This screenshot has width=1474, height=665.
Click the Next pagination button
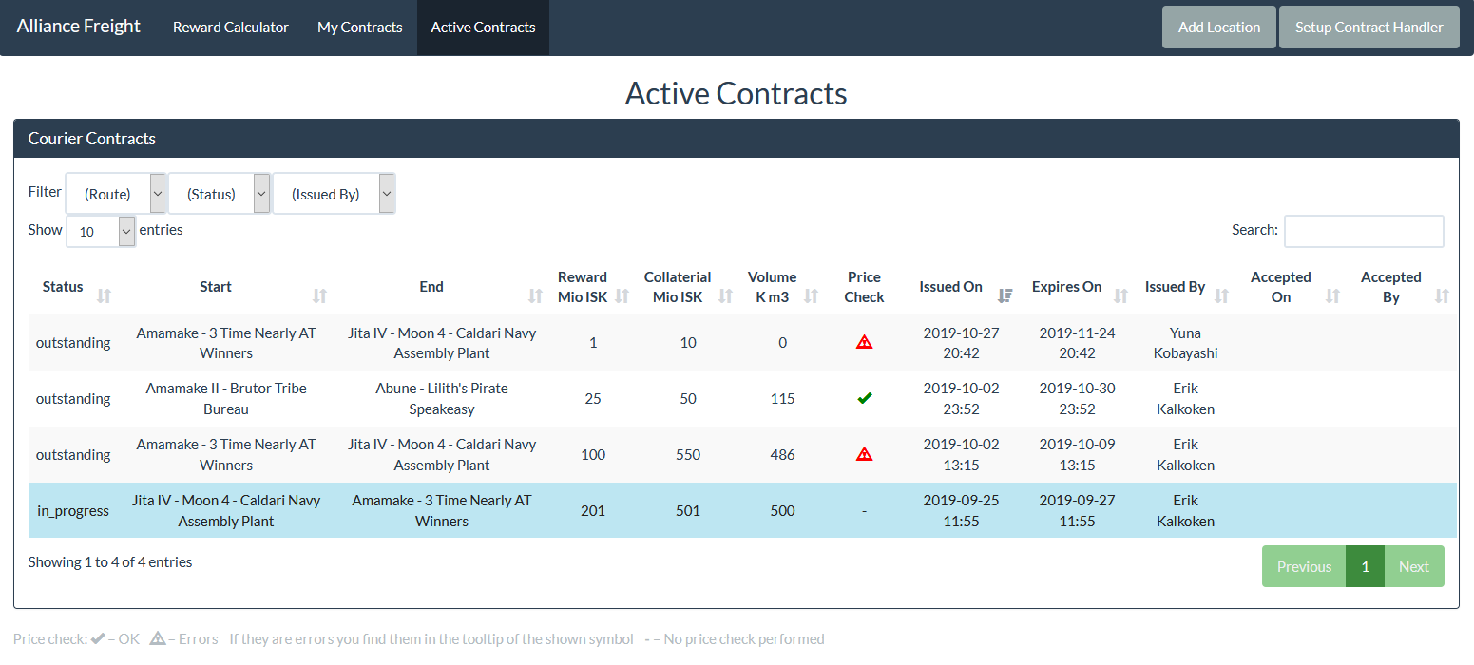click(1414, 566)
